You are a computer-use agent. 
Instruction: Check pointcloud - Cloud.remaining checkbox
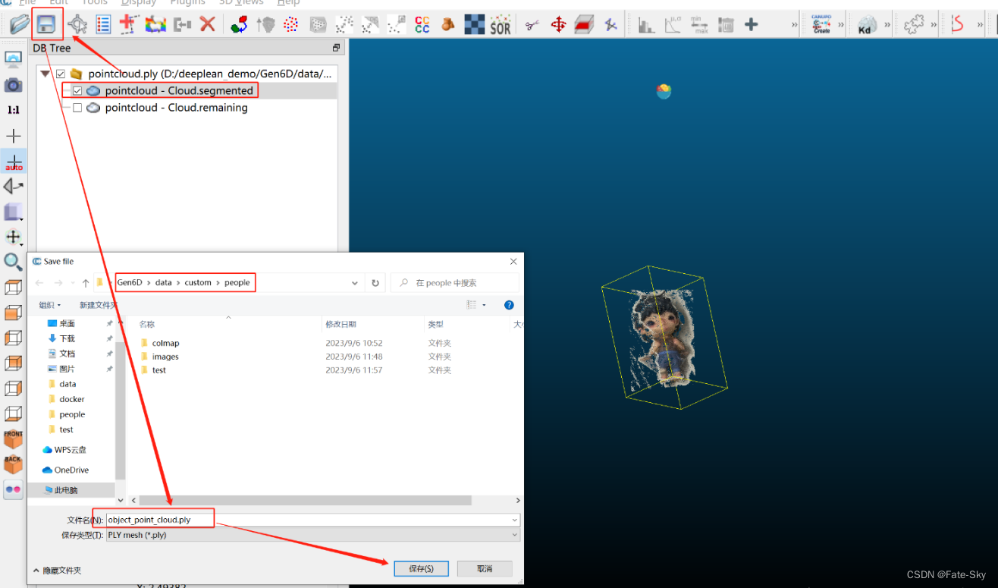tap(77, 108)
